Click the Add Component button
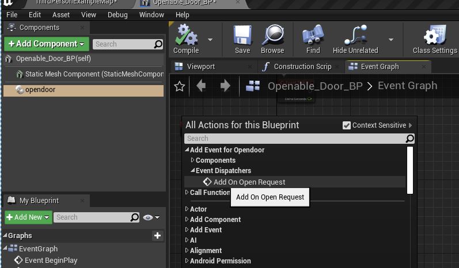 click(x=47, y=44)
